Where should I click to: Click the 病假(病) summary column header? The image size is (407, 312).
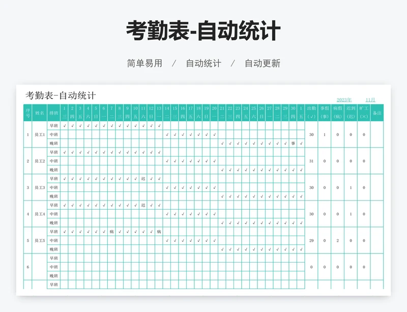[338, 113]
